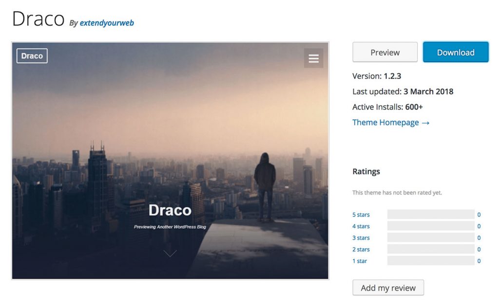Open the hamburger menu in theme preview
Viewport: 499px width, 306px height.
[x=313, y=58]
